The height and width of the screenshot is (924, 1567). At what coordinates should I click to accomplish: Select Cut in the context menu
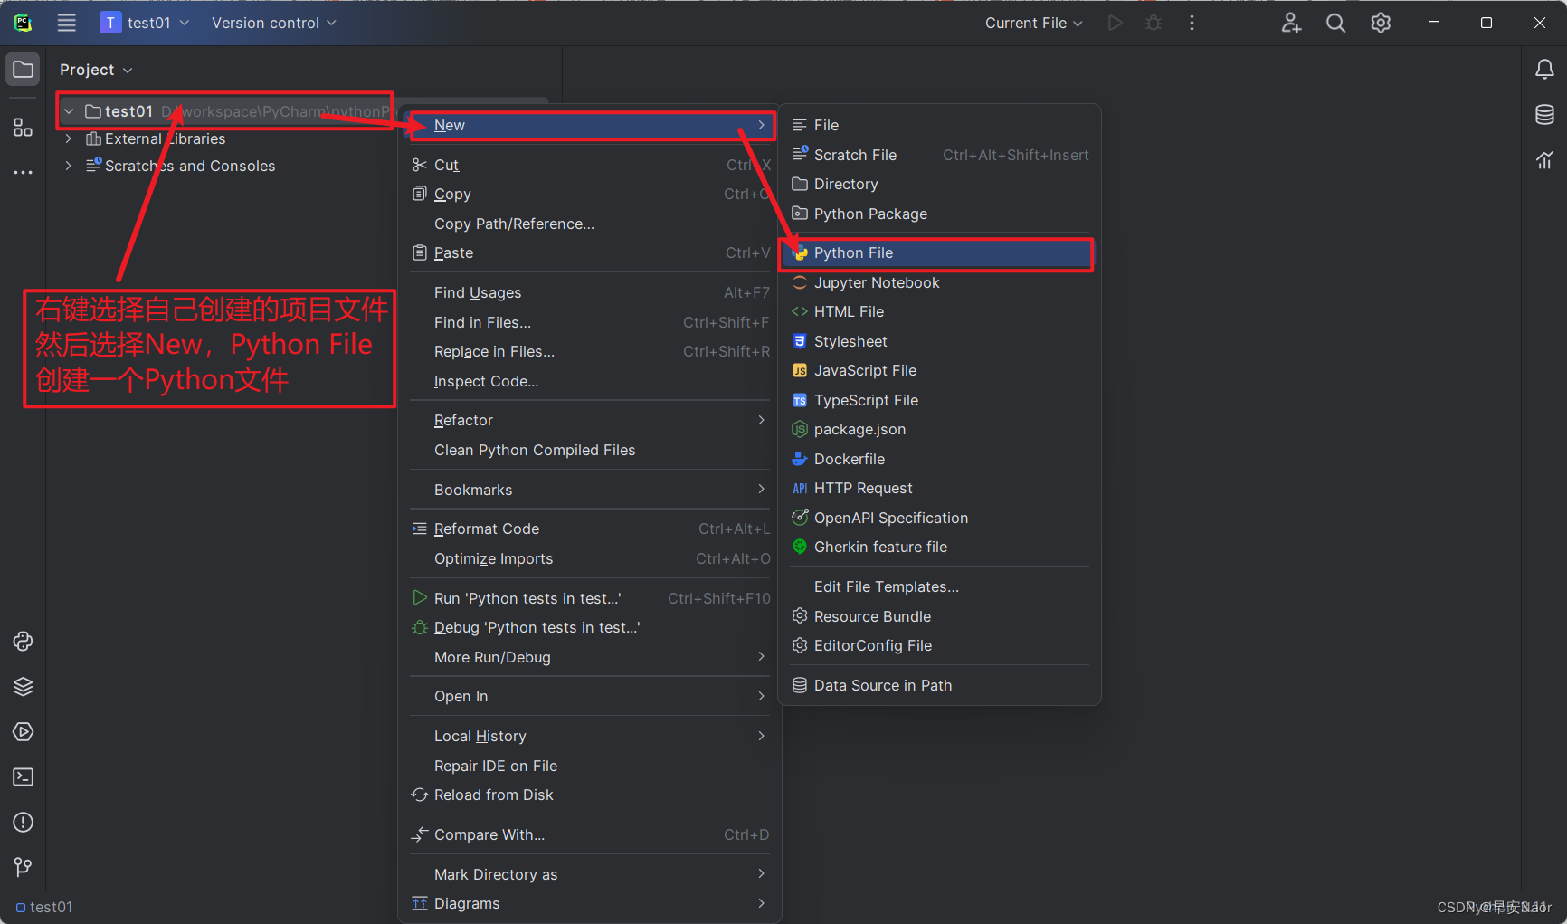(x=589, y=165)
